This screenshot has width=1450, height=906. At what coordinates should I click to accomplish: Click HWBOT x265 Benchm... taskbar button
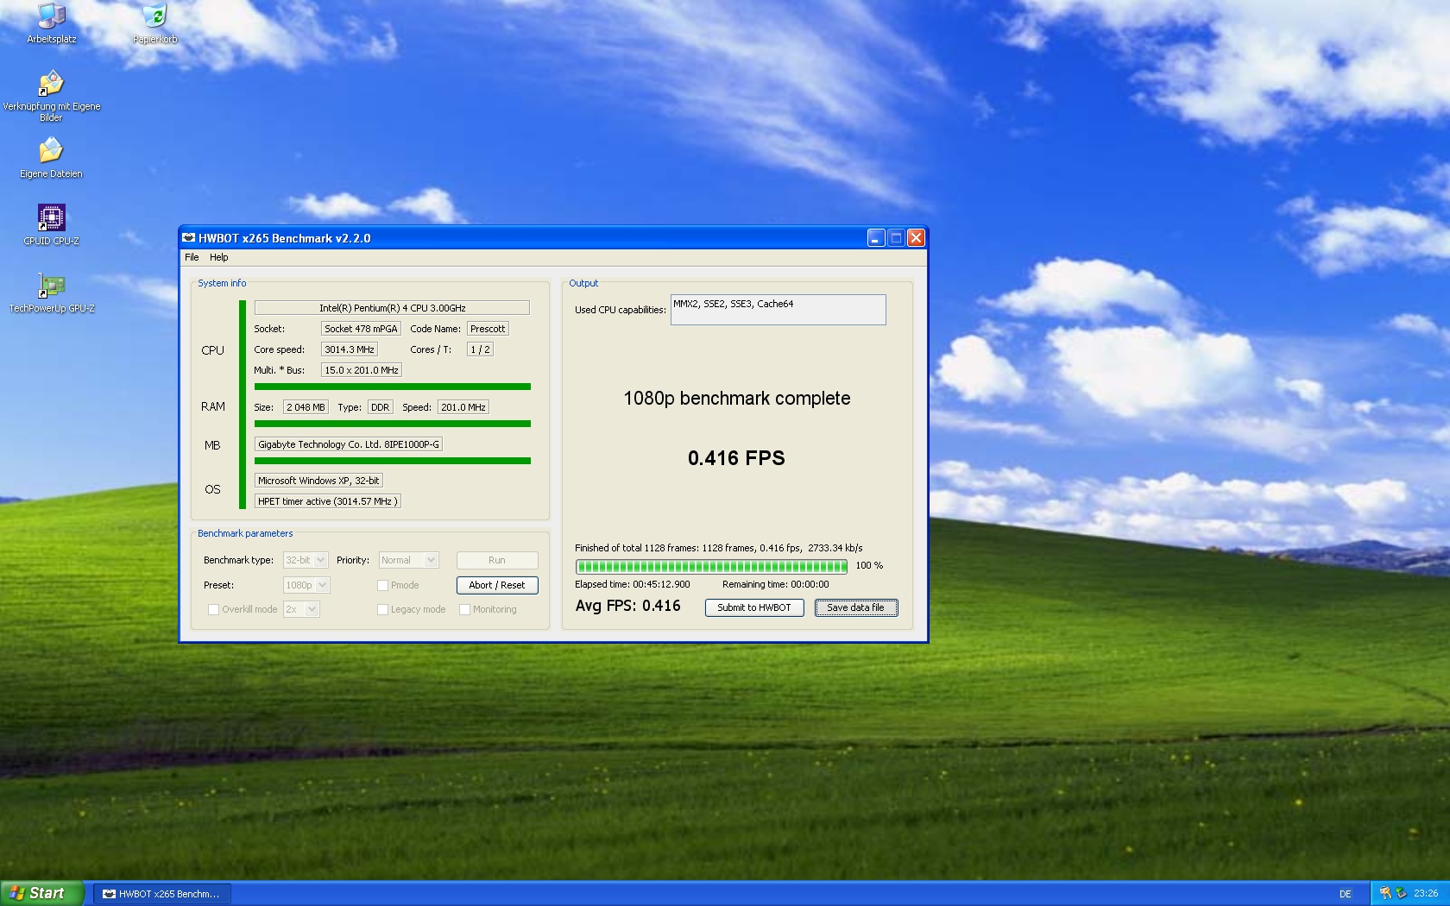161,894
